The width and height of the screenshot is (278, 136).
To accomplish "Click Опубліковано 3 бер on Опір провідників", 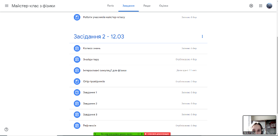I will click(186, 82).
